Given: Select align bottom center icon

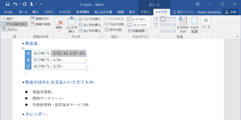Looking at the screenshot, I should click(168, 30).
